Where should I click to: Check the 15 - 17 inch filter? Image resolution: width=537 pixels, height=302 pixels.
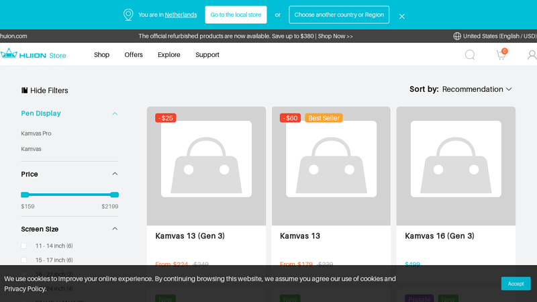tap(24, 260)
